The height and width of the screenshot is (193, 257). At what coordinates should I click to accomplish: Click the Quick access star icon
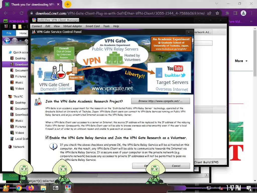point(10,52)
